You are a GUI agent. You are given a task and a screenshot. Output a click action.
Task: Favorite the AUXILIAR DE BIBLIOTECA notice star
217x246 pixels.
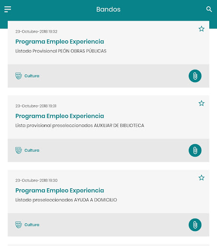(x=201, y=103)
